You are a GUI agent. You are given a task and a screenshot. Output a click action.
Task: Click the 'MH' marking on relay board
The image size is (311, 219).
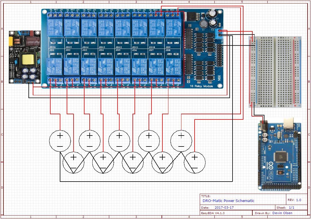point(219,78)
